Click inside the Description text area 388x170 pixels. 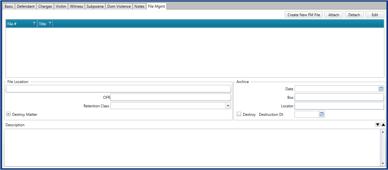(x=192, y=147)
